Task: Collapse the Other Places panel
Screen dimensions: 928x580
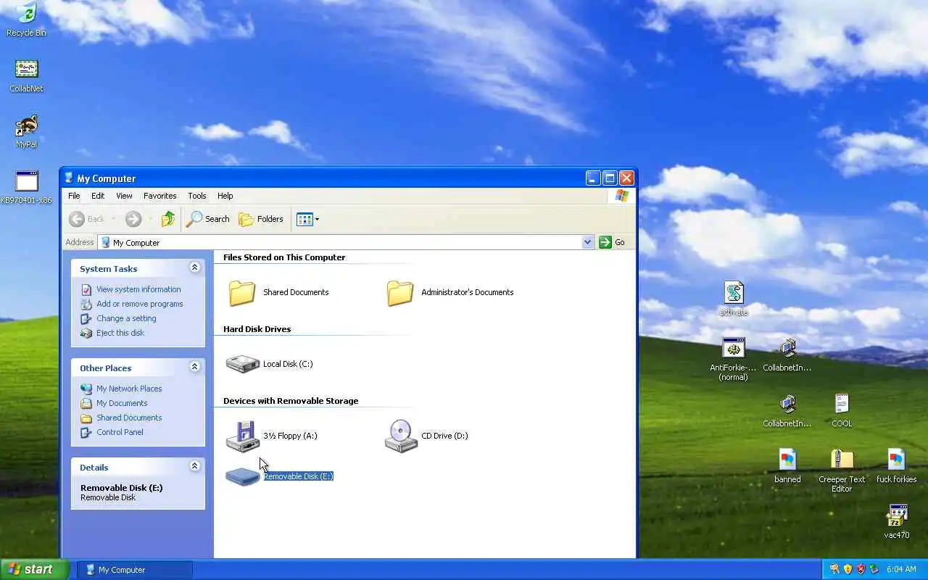Action: pyautogui.click(x=194, y=367)
